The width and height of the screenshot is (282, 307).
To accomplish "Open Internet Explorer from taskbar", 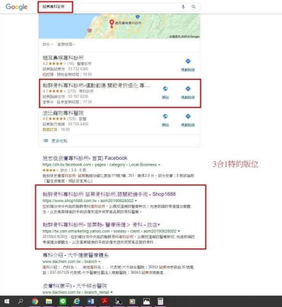I will 77,301.
